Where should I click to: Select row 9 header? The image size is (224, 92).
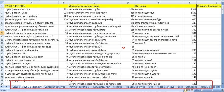tap(2, 33)
